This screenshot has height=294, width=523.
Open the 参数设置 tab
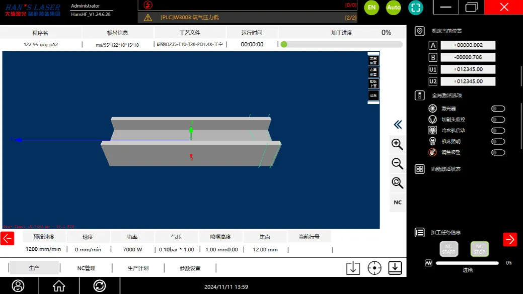pyautogui.click(x=190, y=268)
